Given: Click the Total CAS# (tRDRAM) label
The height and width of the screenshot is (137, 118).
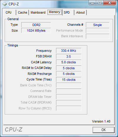Looking at the screenshot, I should [x=36, y=103].
